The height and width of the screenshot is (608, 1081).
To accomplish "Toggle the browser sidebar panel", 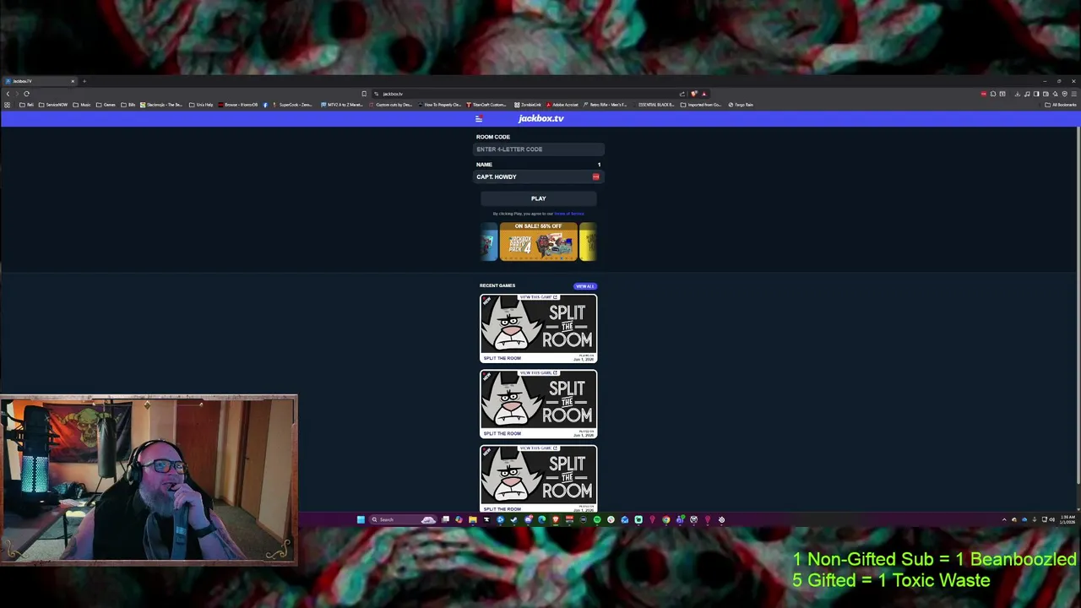I will point(1036,94).
